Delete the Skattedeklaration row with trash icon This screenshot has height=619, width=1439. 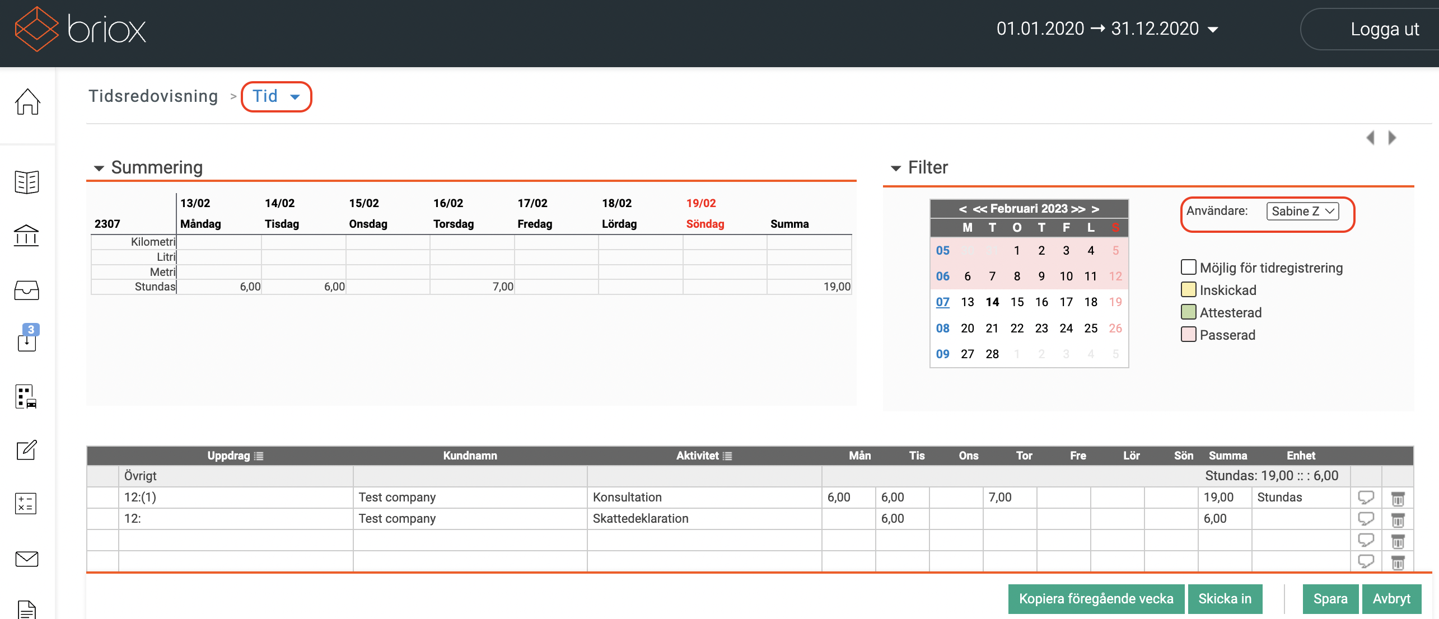[1398, 519]
